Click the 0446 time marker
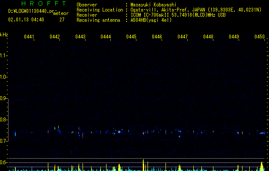 click(x=157, y=37)
